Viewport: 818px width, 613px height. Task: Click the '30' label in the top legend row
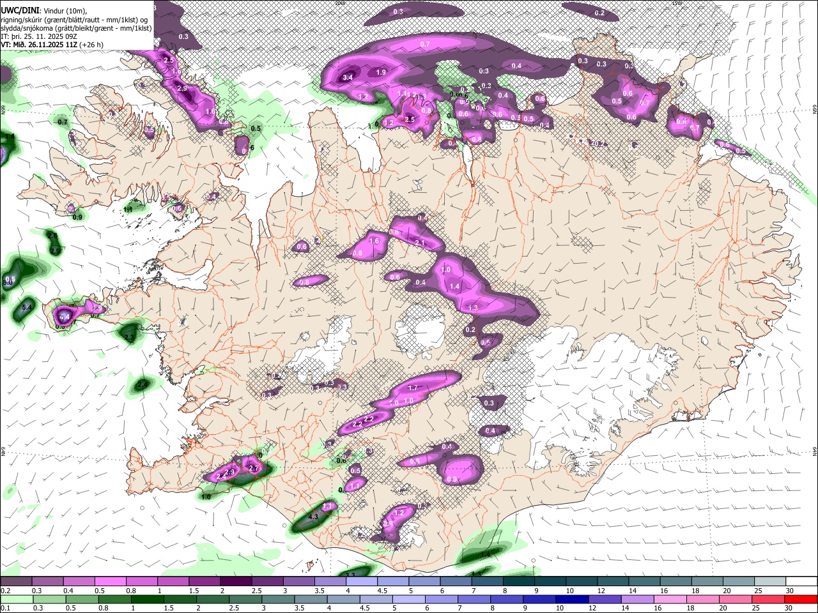790,591
